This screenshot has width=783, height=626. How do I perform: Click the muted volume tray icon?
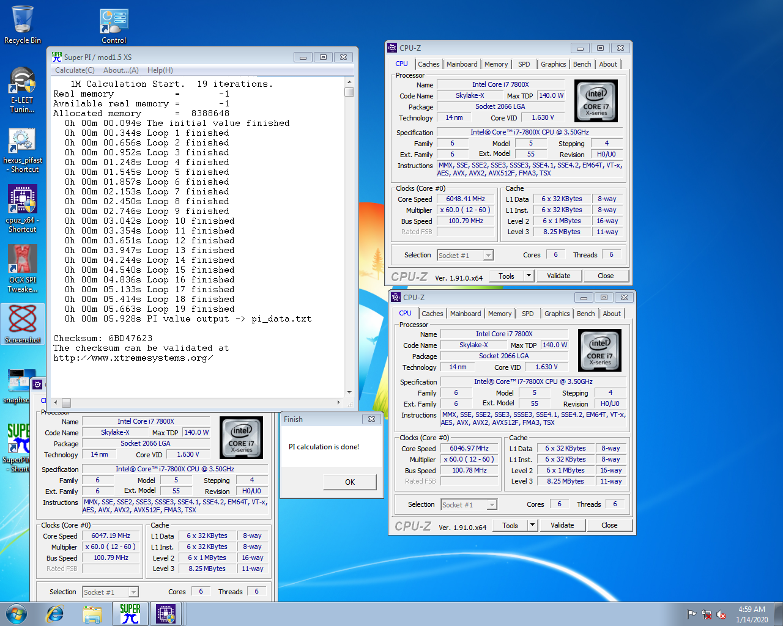(x=721, y=614)
